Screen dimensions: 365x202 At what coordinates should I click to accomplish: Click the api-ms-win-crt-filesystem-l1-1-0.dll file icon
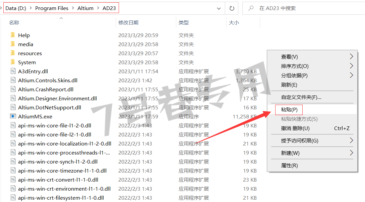13,198
